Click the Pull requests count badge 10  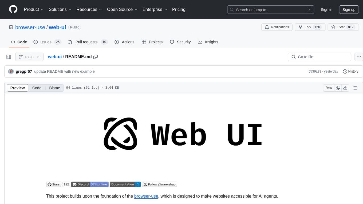pyautogui.click(x=104, y=42)
